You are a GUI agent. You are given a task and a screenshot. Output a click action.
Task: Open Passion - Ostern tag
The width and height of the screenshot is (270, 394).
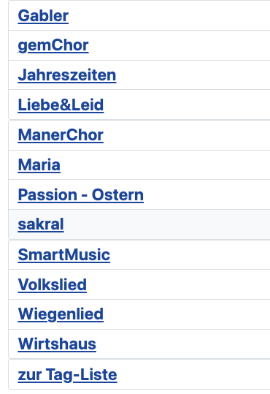pos(81,195)
